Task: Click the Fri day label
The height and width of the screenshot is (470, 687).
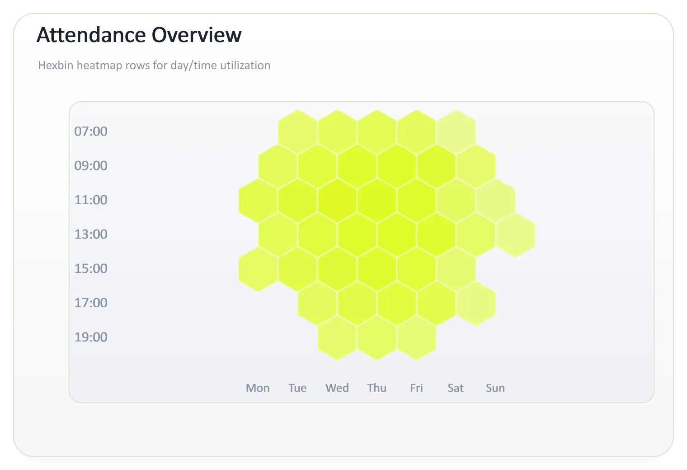Action: (x=416, y=388)
